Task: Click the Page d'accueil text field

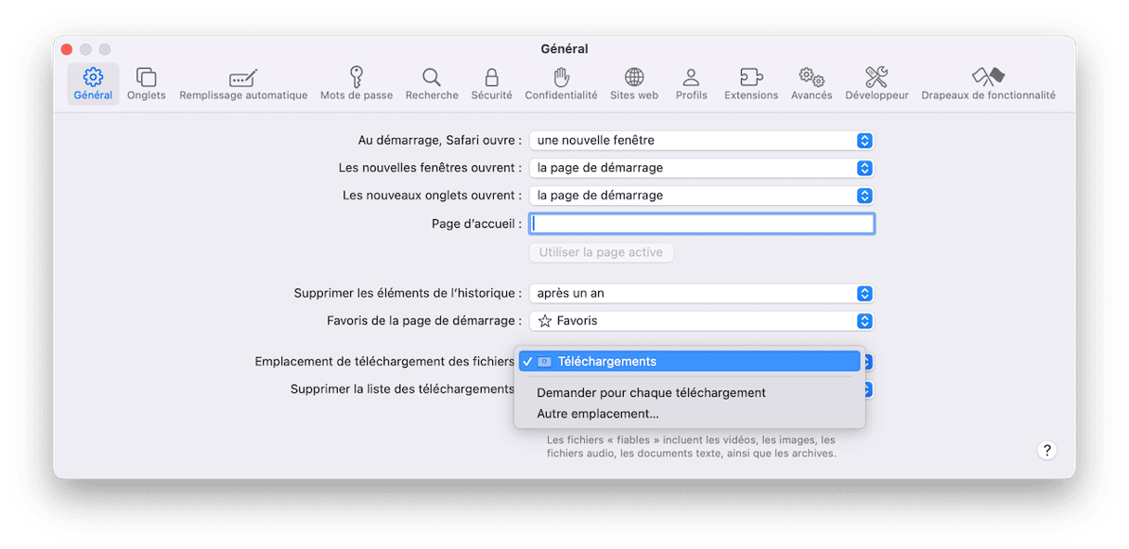Action: [x=702, y=224]
